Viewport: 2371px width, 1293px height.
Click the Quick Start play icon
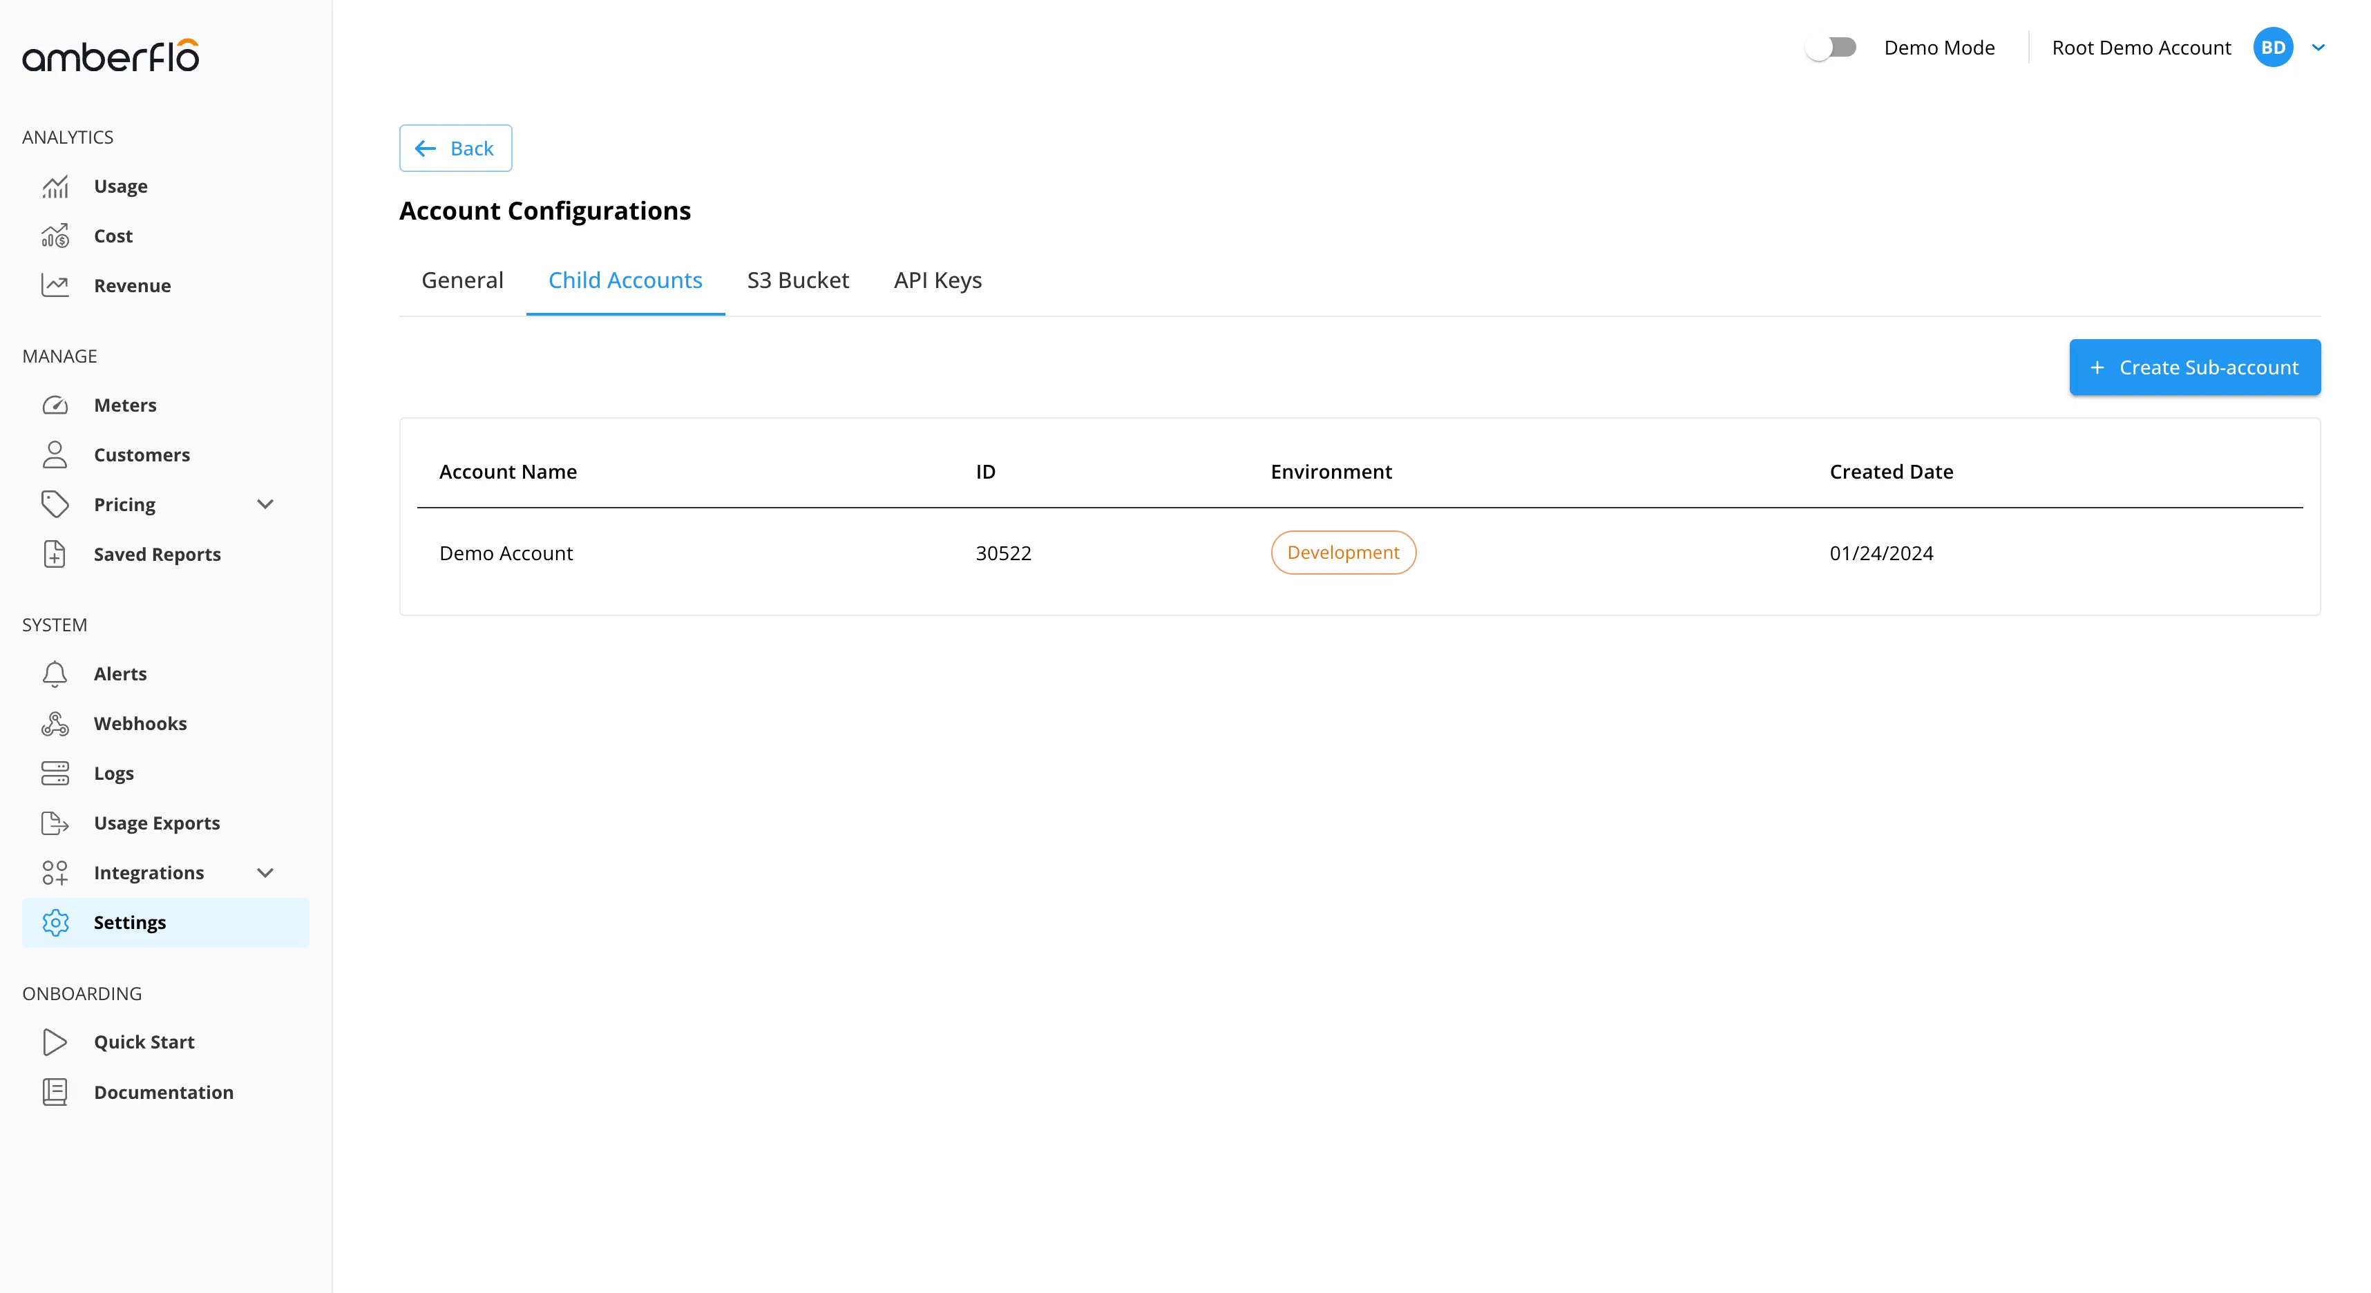coord(55,1042)
